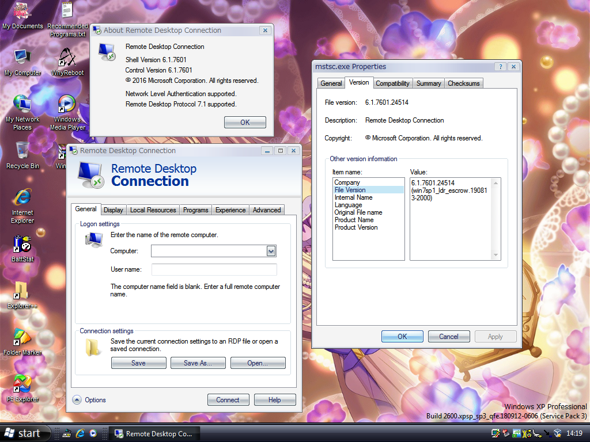Viewport: 590px width, 442px height.
Task: Click the Save As... button
Action: click(198, 363)
